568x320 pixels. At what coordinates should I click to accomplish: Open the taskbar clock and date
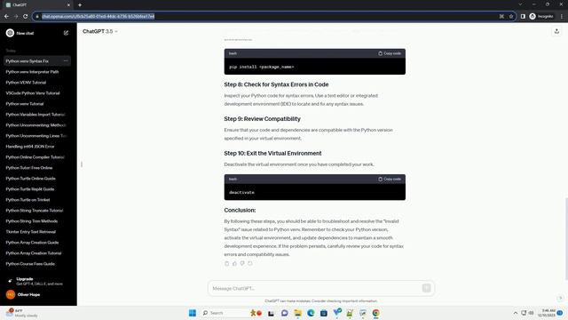click(x=547, y=313)
